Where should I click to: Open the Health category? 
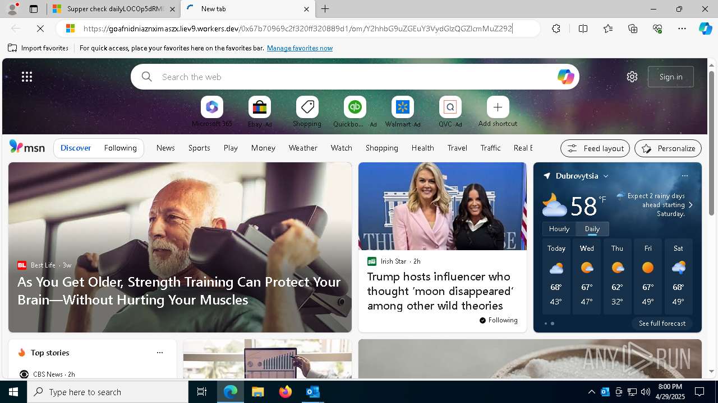(x=422, y=148)
